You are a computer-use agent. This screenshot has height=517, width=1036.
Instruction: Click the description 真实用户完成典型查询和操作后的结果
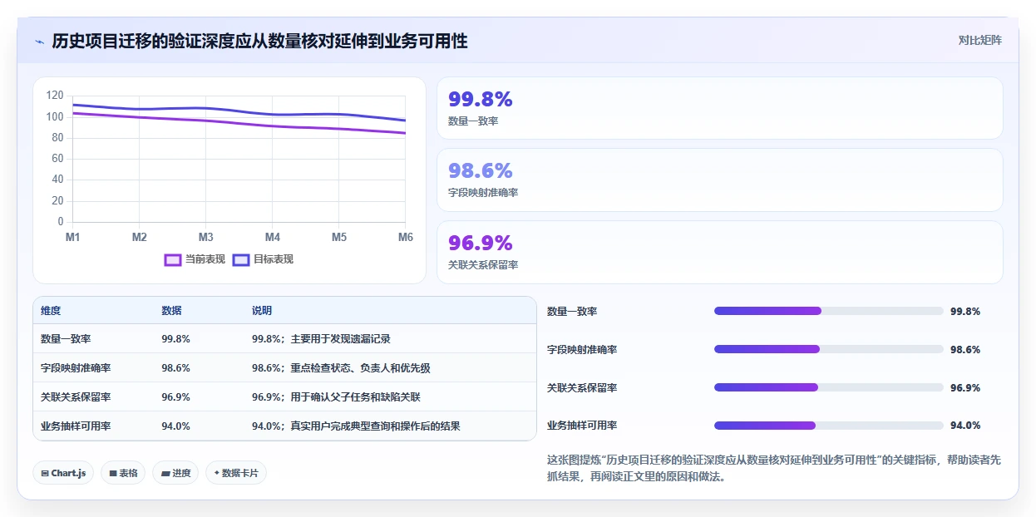pyautogui.click(x=376, y=426)
